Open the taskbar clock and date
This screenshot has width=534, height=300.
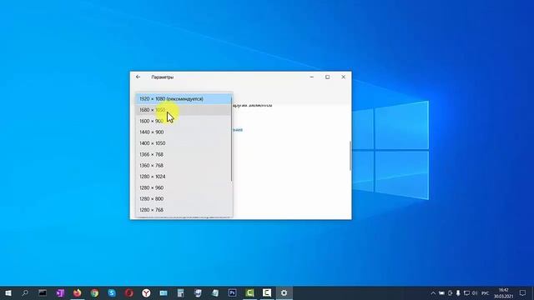(x=504, y=293)
